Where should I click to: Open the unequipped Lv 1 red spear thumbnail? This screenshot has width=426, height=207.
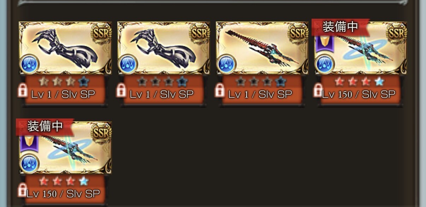click(262, 48)
